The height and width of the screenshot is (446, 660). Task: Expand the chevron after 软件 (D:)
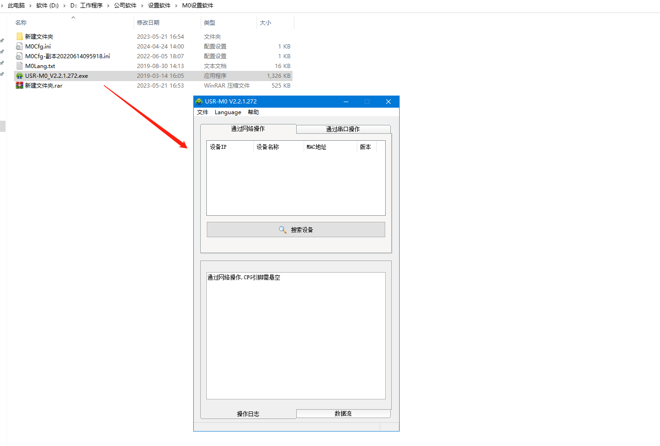pyautogui.click(x=65, y=6)
